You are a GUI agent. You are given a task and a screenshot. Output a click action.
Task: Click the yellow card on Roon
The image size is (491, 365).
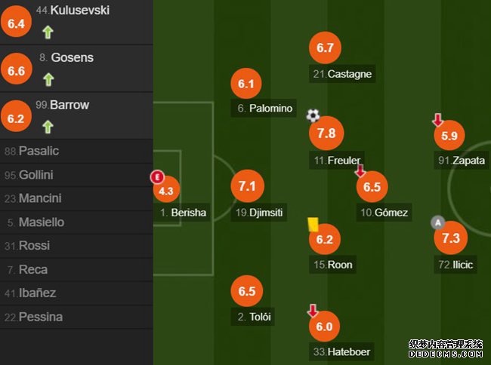313,225
